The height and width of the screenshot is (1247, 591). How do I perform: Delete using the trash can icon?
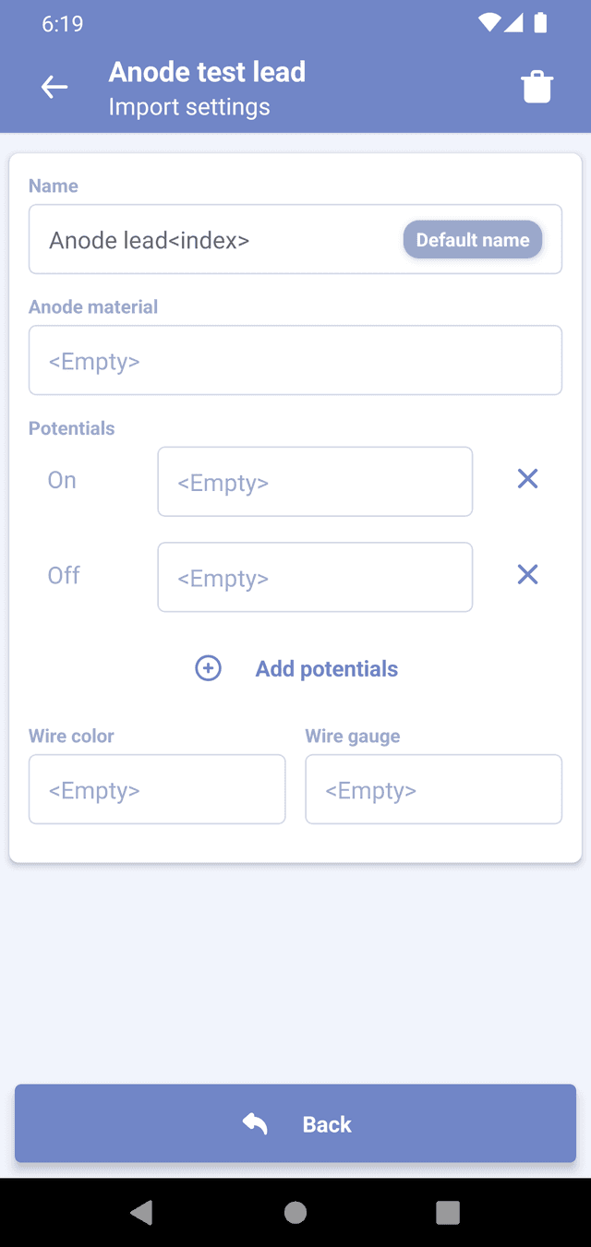[537, 88]
